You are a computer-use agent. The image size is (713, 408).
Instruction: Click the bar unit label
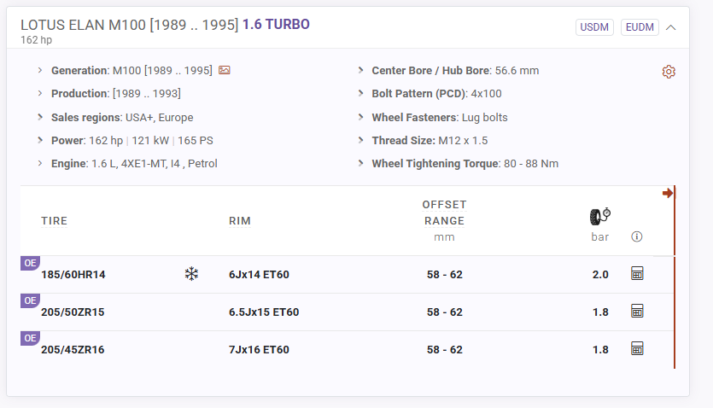pyautogui.click(x=599, y=236)
